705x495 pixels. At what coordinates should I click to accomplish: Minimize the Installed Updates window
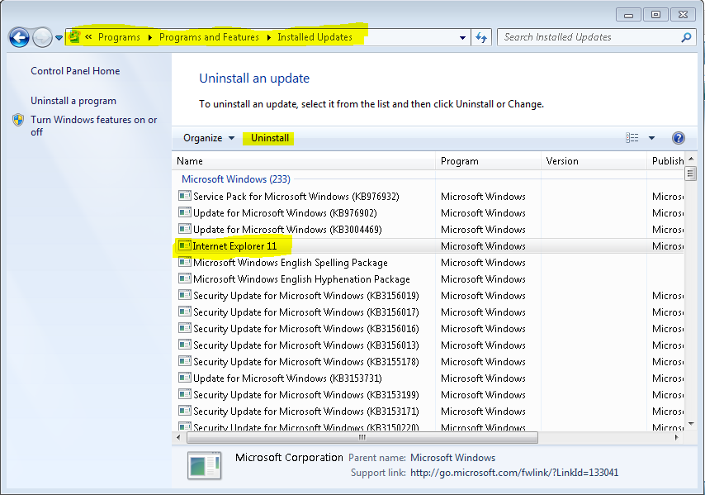628,15
